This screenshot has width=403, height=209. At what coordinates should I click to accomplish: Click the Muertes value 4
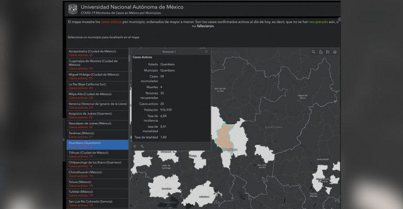click(161, 87)
